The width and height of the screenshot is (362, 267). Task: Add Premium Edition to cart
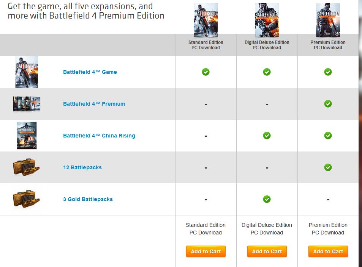click(328, 251)
